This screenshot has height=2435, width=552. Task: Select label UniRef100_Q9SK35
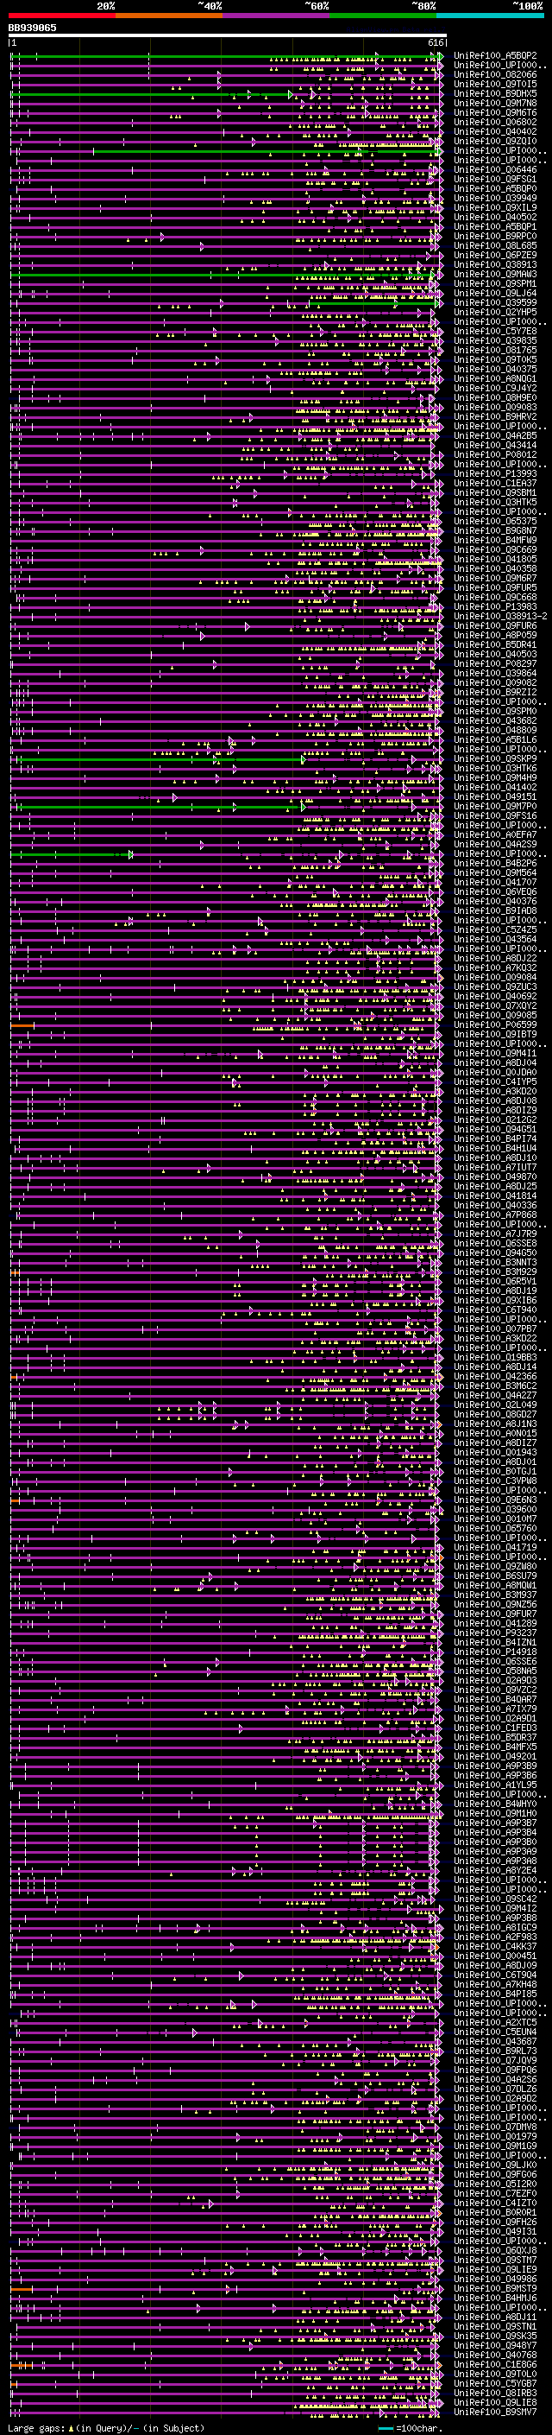[495, 2337]
